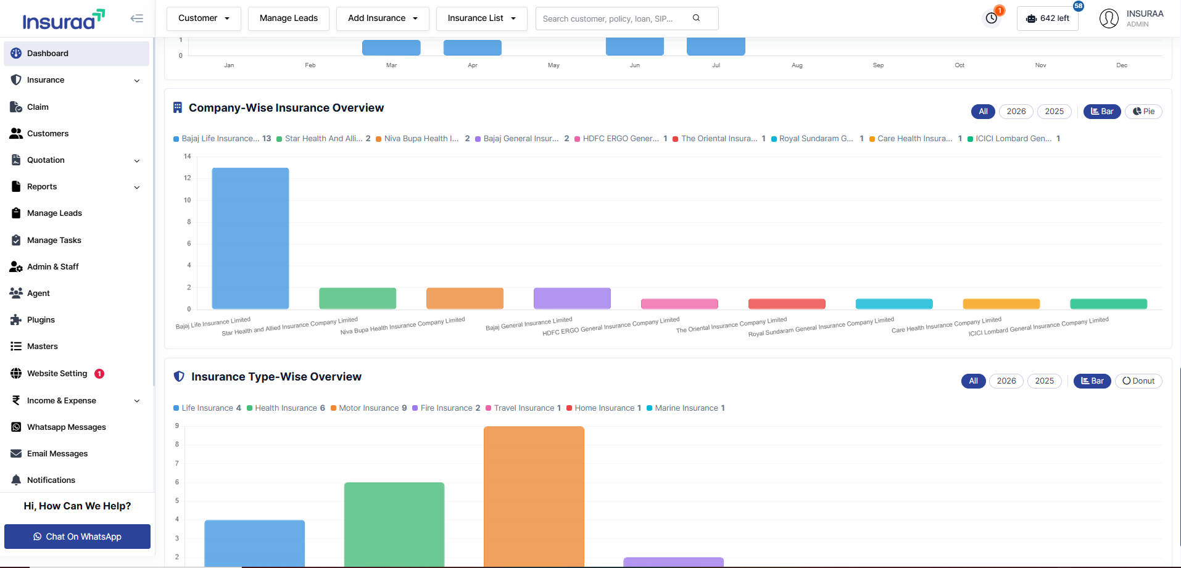Click the INSURAA admin profile avatar

tap(1109, 19)
